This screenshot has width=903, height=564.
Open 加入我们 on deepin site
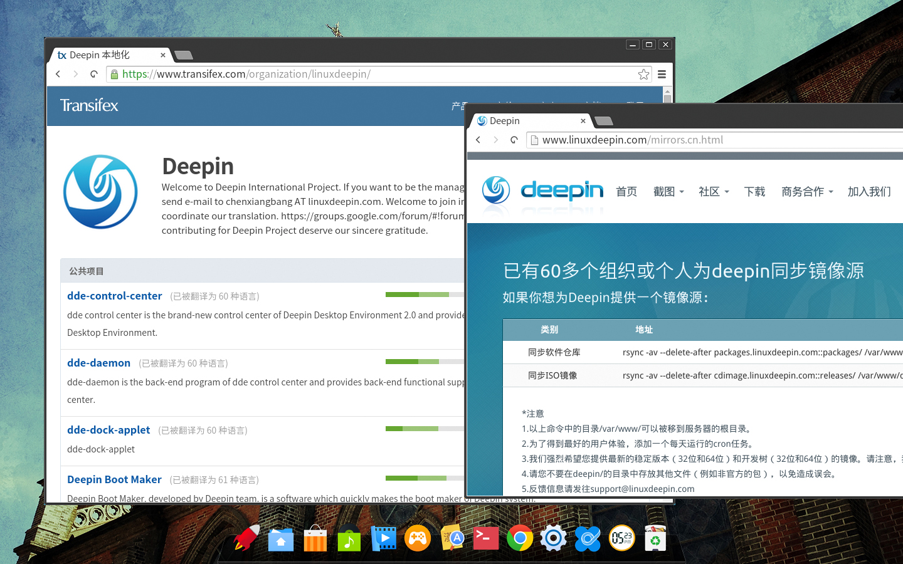point(869,191)
